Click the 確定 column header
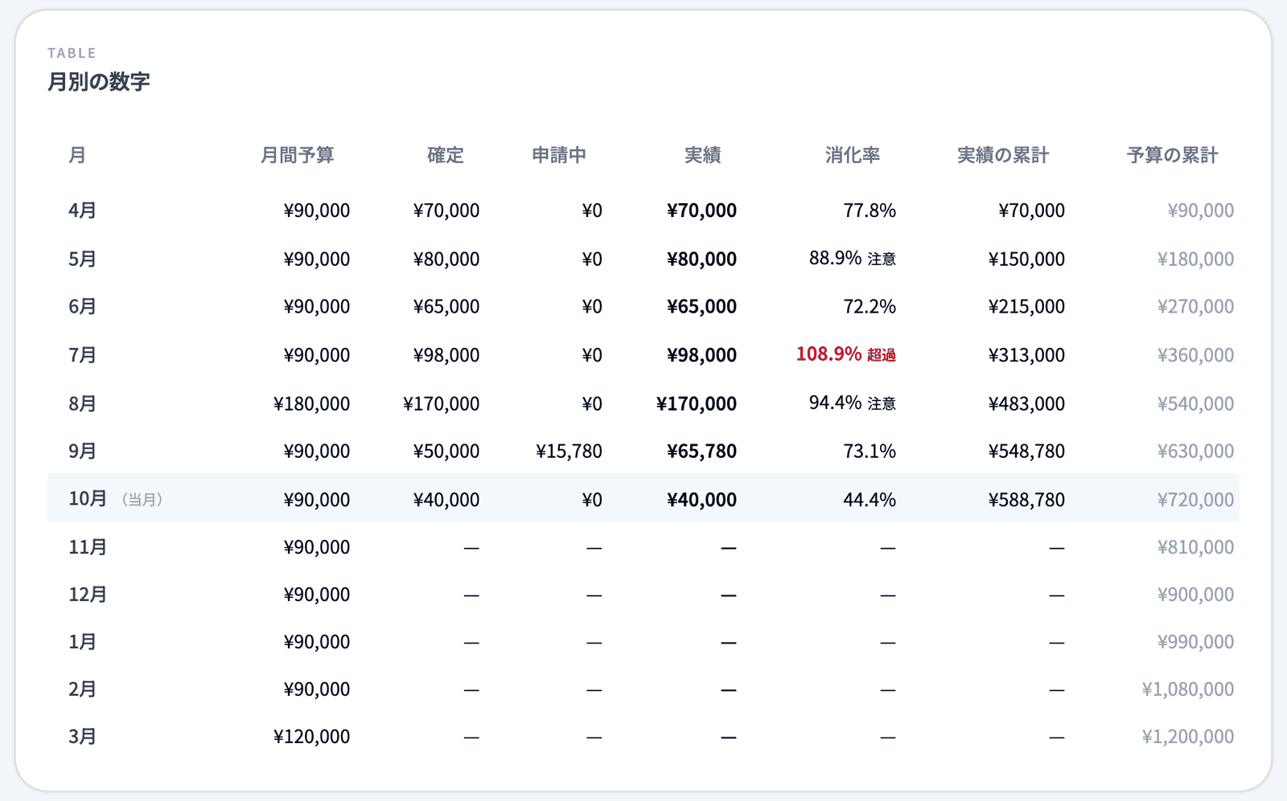 pos(446,155)
